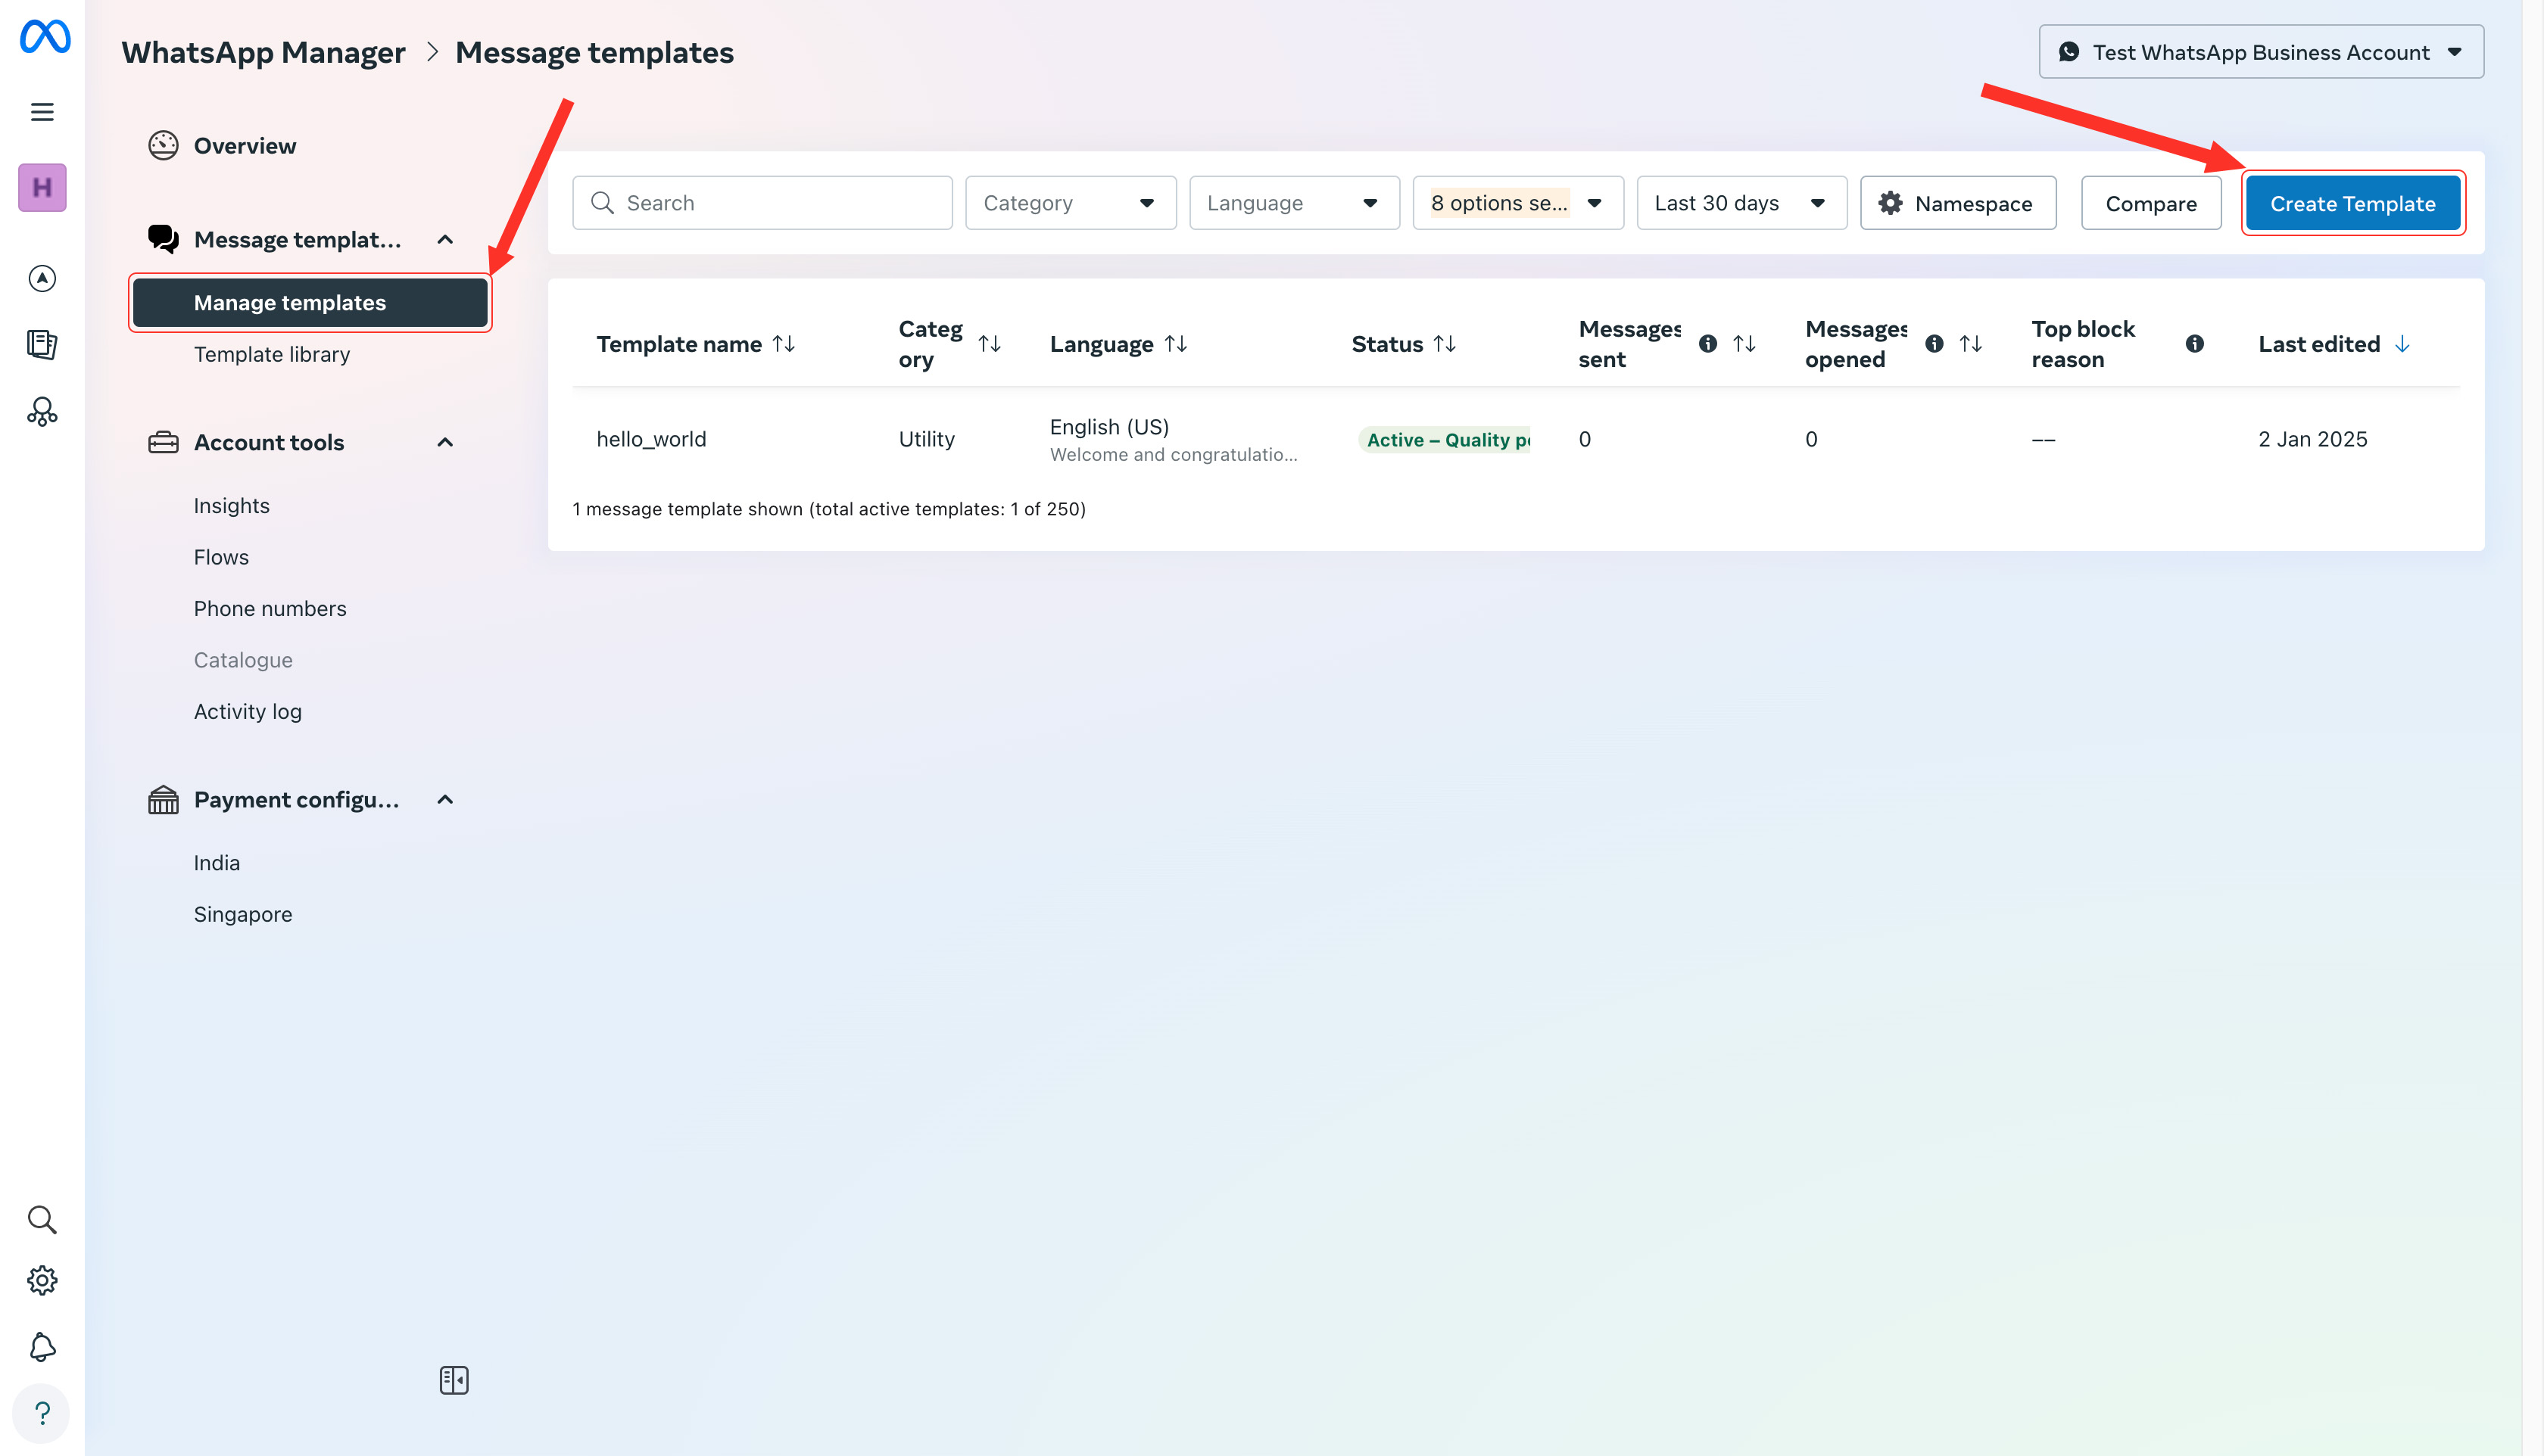Open the Last 30 days dropdown
This screenshot has height=1456, width=2544.
tap(1741, 203)
